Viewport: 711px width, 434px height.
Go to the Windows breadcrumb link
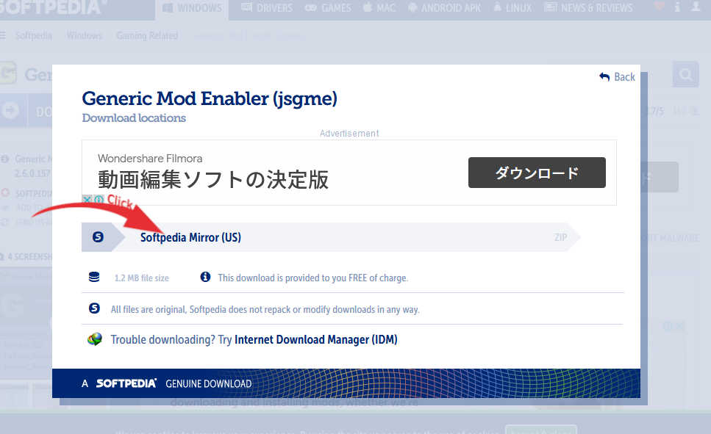tap(85, 35)
